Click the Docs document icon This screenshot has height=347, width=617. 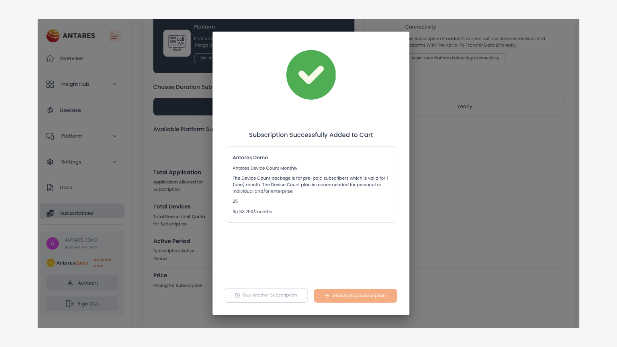tap(50, 188)
